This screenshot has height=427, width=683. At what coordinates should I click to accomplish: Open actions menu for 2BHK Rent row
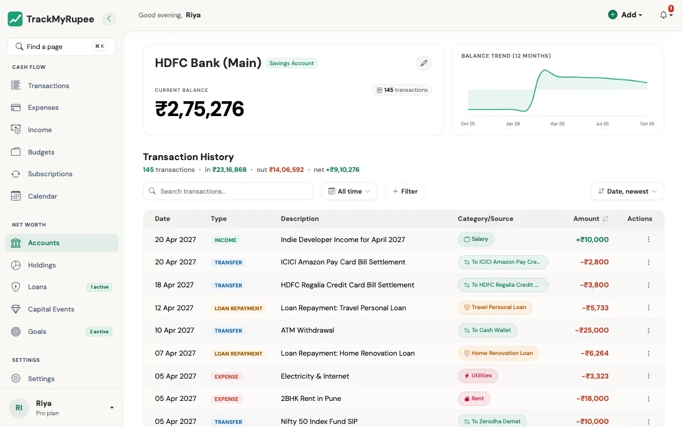pyautogui.click(x=648, y=398)
